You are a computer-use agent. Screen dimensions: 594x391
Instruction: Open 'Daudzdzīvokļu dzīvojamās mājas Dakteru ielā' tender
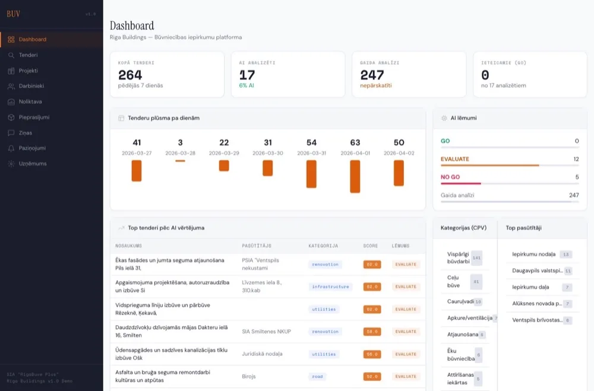[x=172, y=332]
